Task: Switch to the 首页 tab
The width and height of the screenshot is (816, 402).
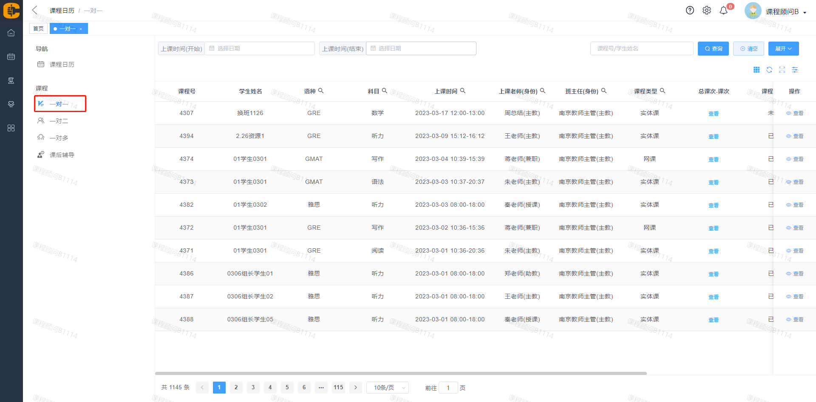Action: pos(38,28)
